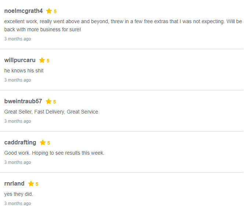Click the "3 months ago" under rnrland's review
This screenshot has width=250, height=212.
click(x=18, y=204)
